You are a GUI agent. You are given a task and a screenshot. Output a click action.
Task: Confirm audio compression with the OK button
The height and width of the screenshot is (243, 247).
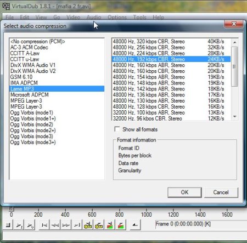184,192
